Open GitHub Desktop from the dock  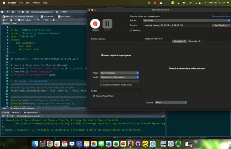pos(138,143)
